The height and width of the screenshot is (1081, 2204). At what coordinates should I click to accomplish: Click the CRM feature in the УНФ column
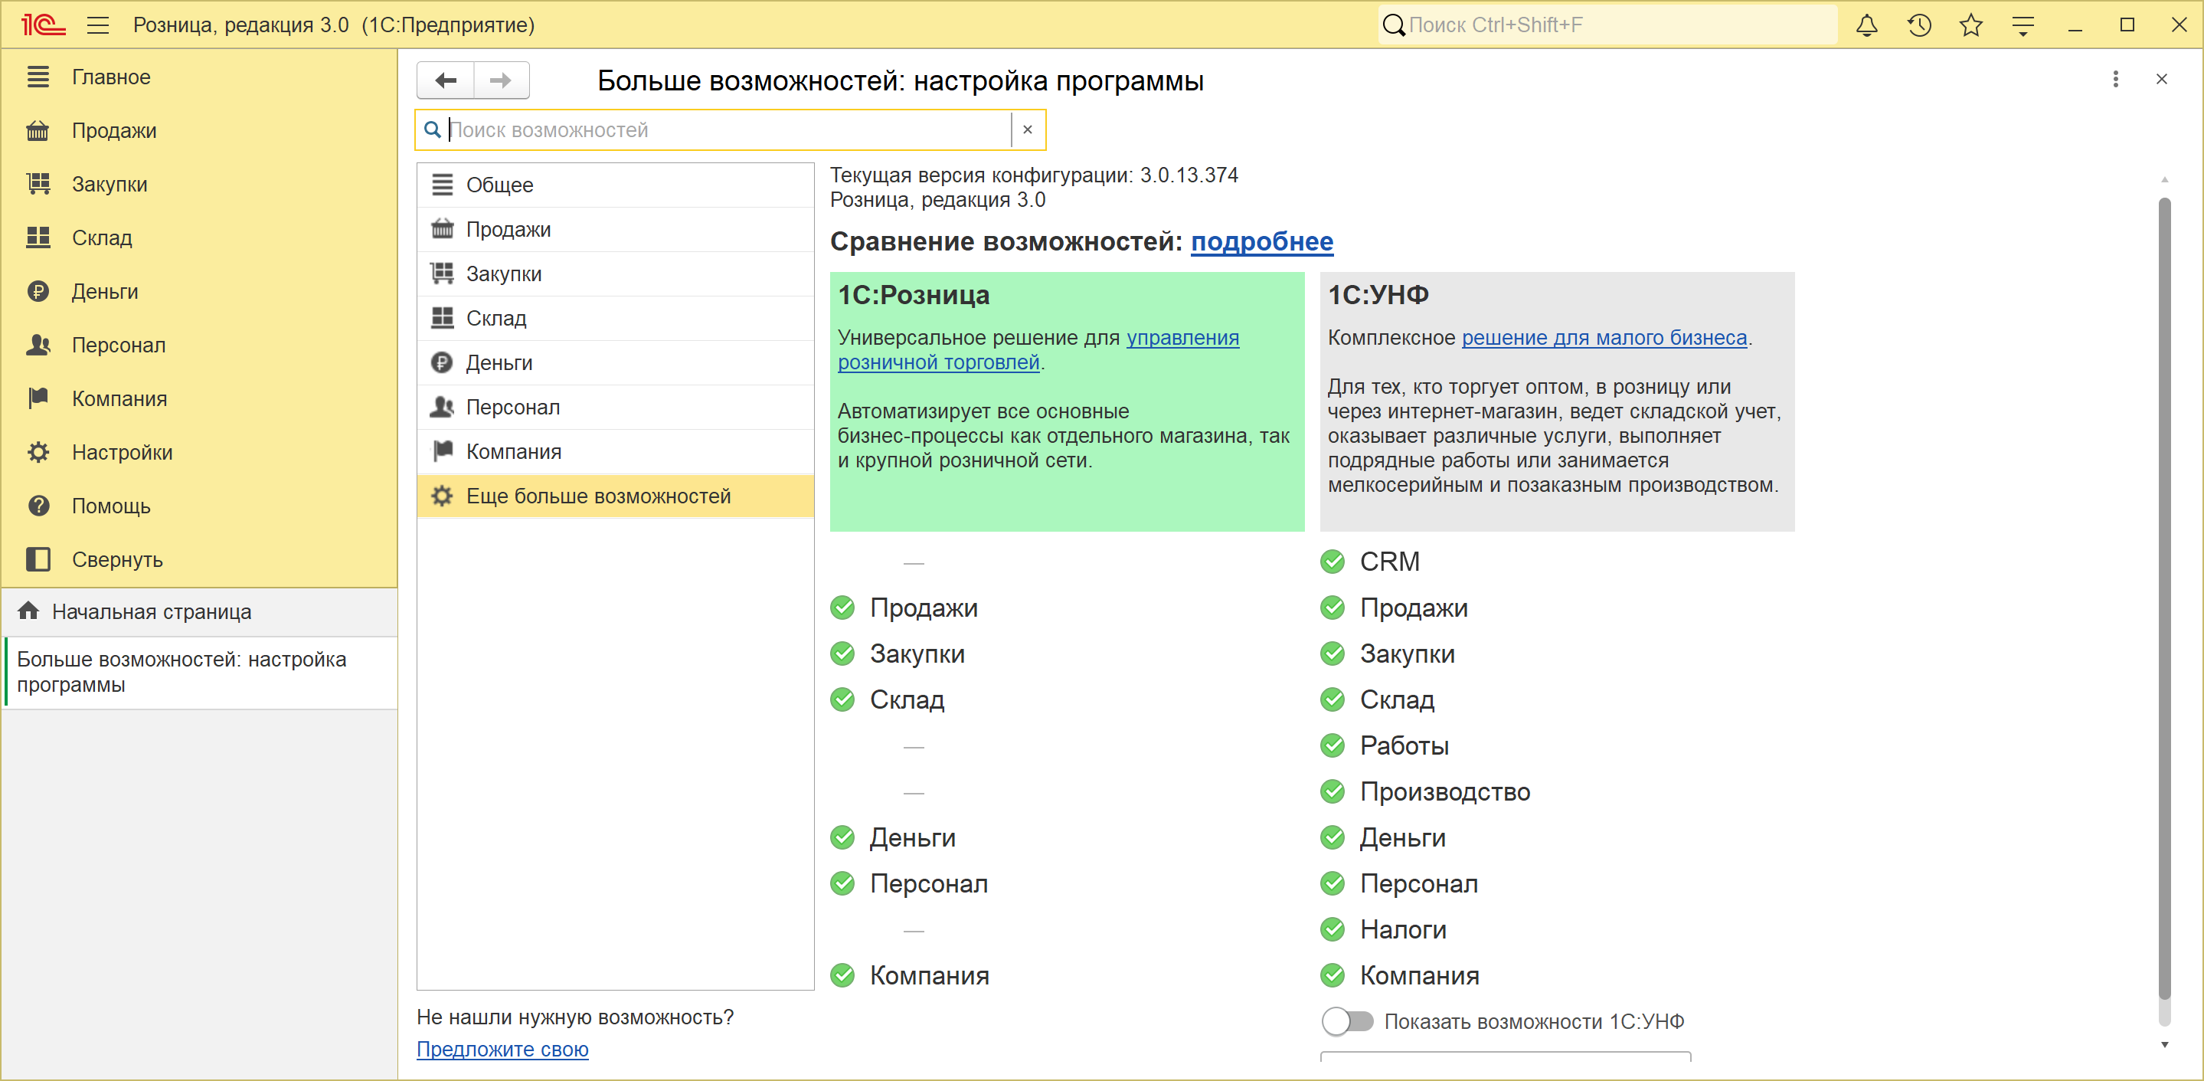pyautogui.click(x=1389, y=562)
